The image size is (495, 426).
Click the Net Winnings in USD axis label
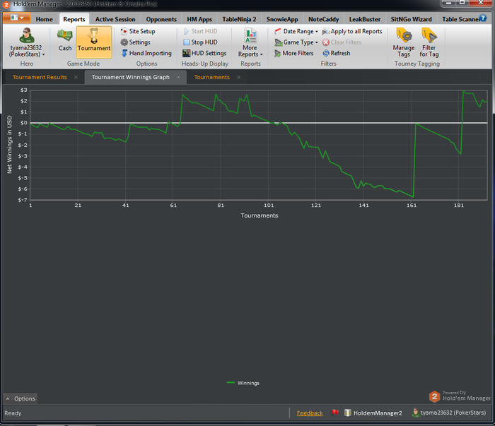[9, 144]
